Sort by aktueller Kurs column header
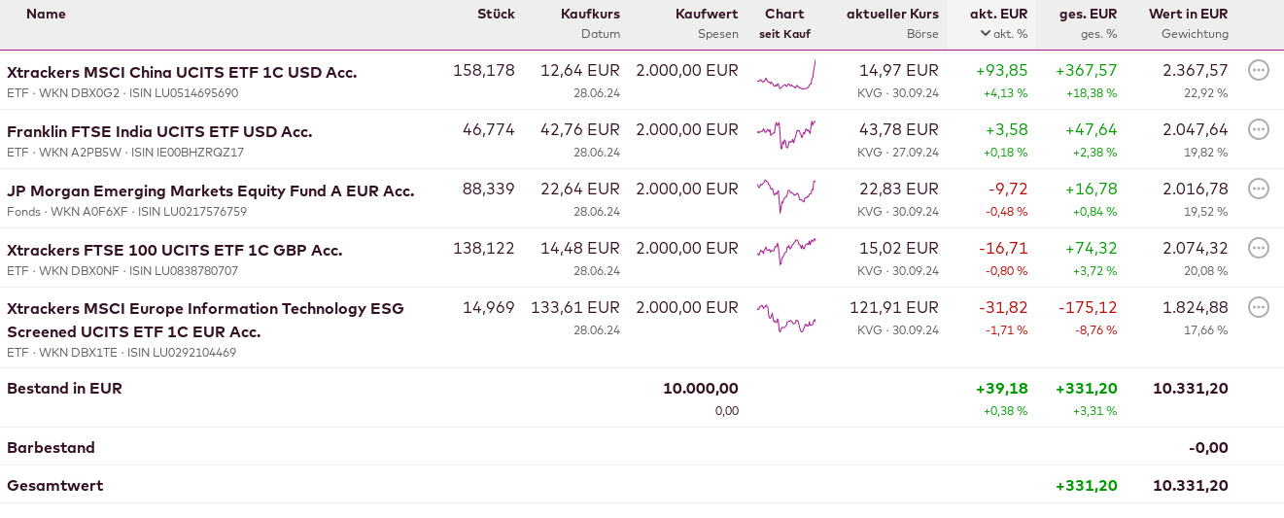 (892, 14)
